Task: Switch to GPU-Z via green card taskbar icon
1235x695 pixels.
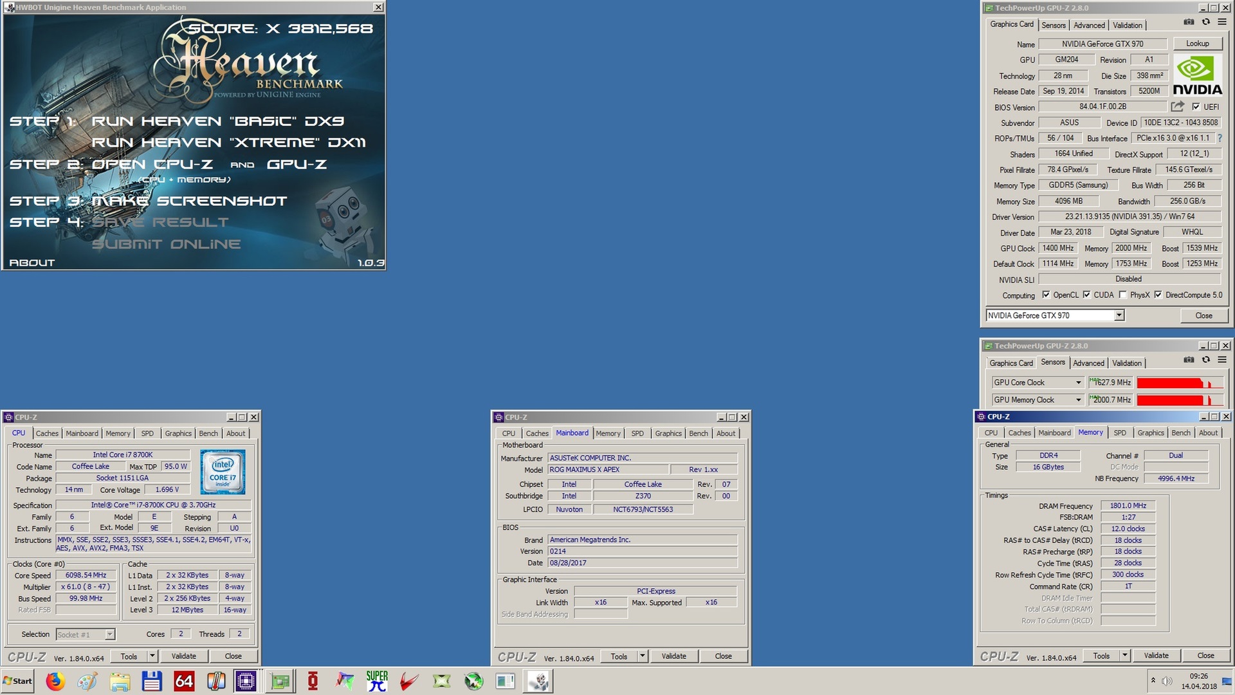Action: [280, 681]
